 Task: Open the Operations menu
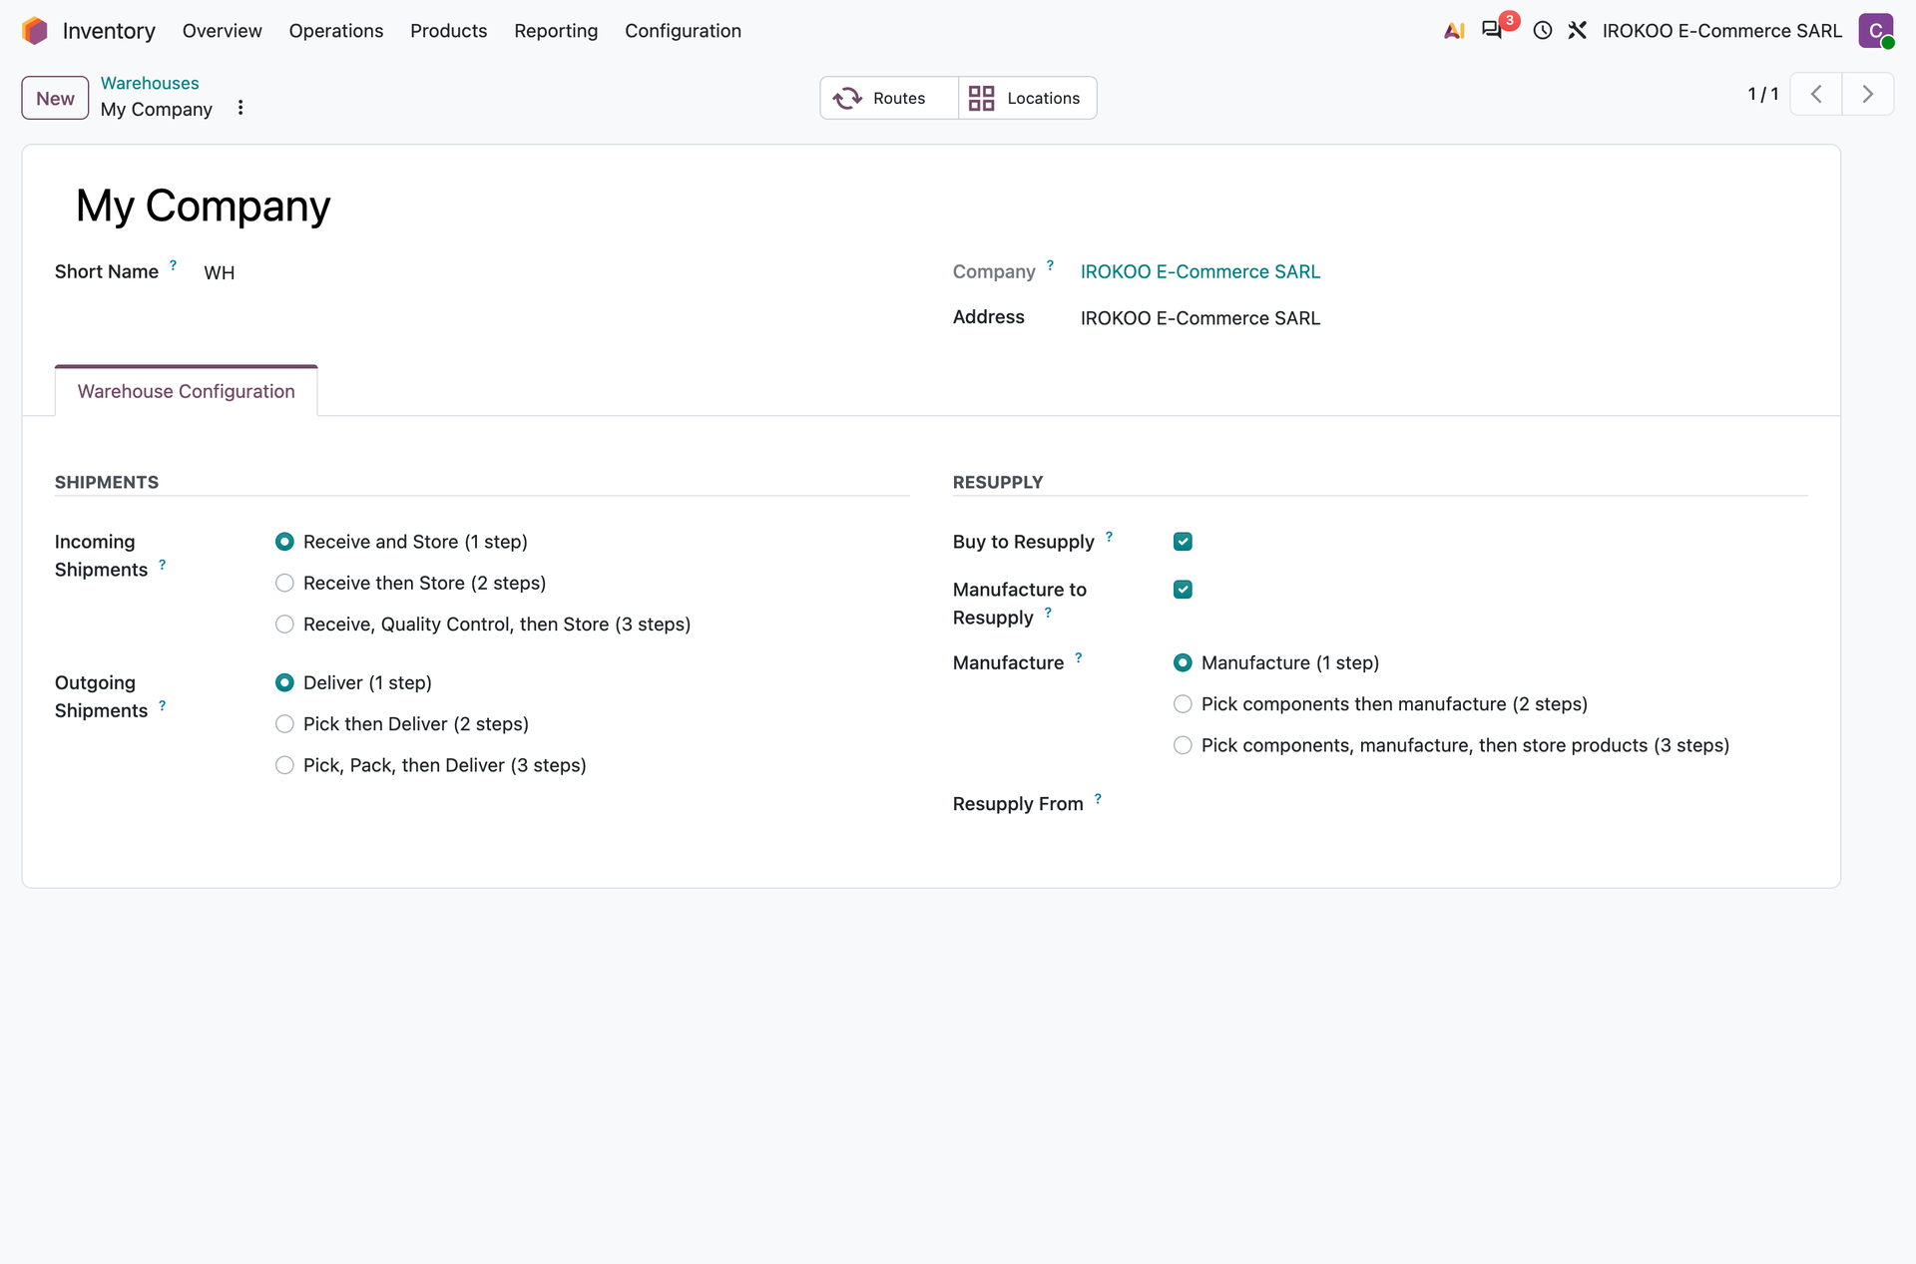pyautogui.click(x=335, y=31)
